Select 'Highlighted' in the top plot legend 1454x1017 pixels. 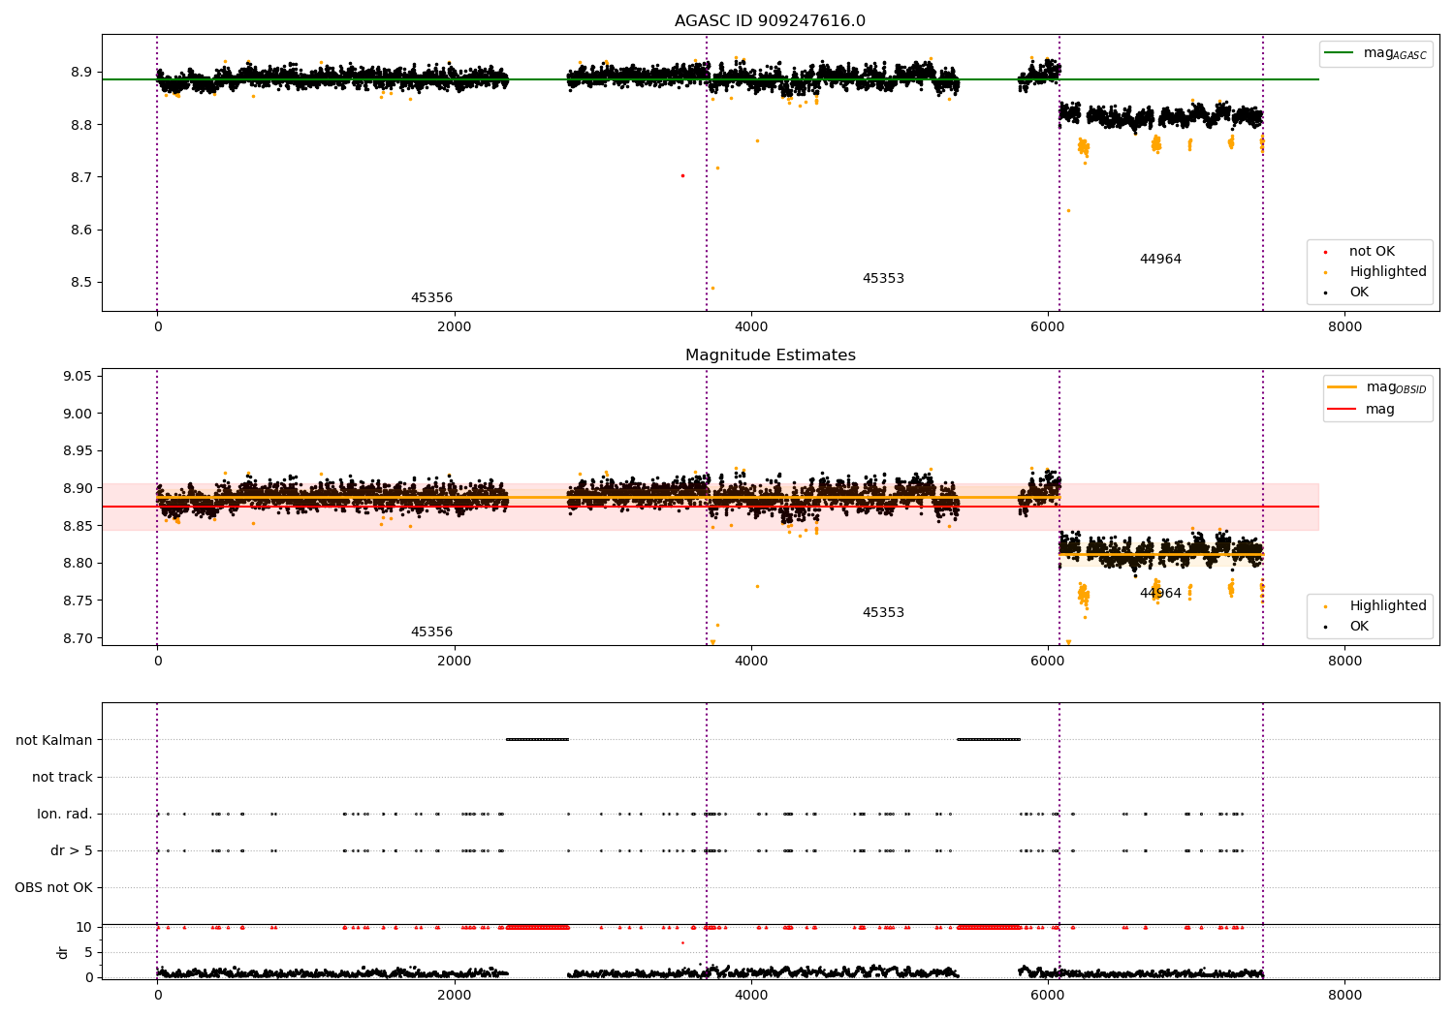click(1388, 272)
